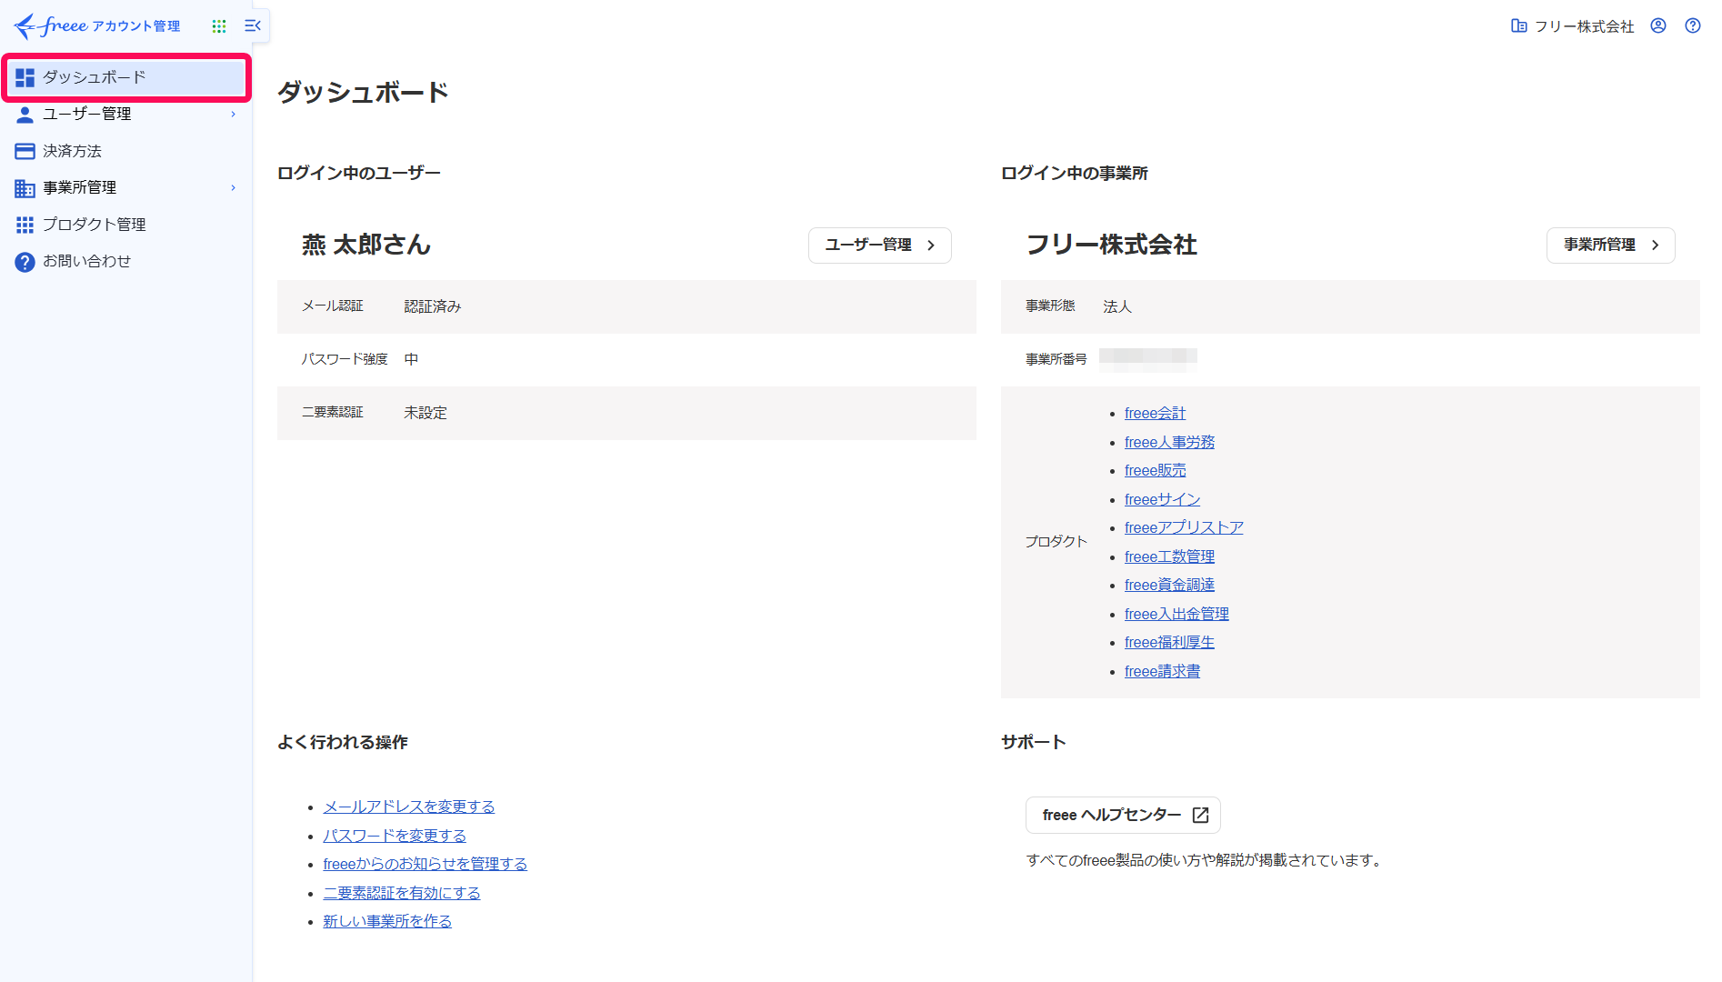The width and height of the screenshot is (1722, 982).
Task: Expand the 事業所管理 submenu chevron
Action: coord(234,188)
